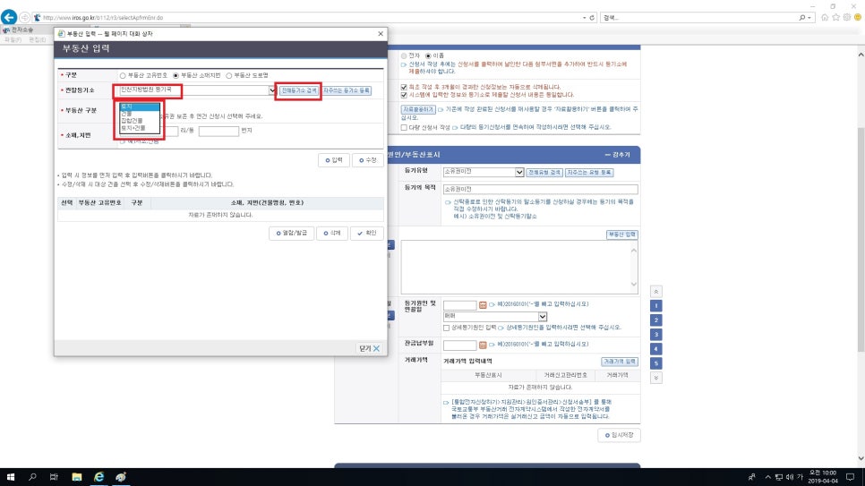This screenshot has width=865, height=486.
Task: Click the 등기의 목적 text field
Action: click(540, 189)
